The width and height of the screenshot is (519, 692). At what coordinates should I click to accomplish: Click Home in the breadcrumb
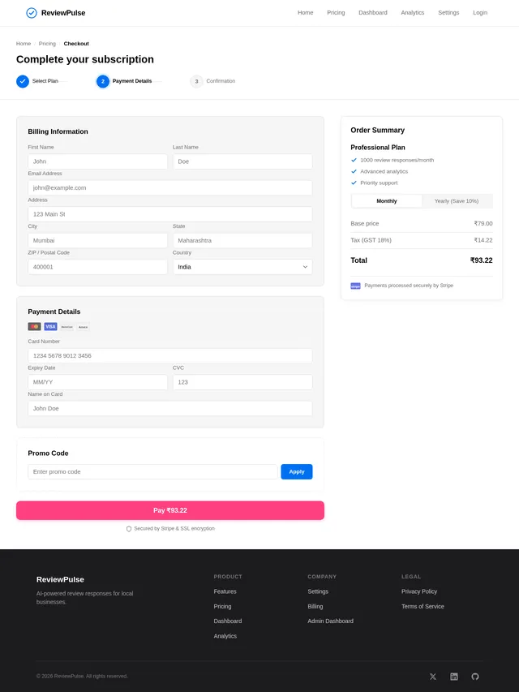[x=24, y=44]
